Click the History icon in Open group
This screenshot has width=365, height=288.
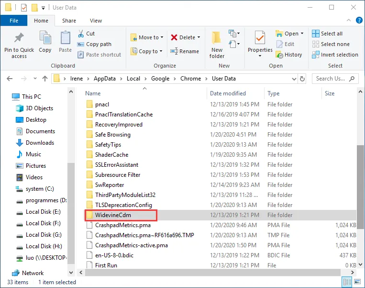coord(280,55)
